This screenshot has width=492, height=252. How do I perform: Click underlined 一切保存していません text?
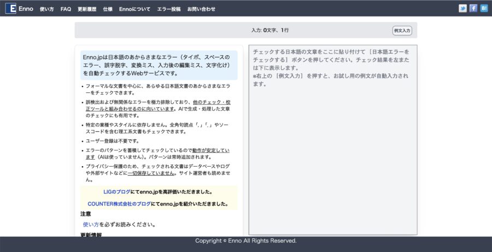151,173
